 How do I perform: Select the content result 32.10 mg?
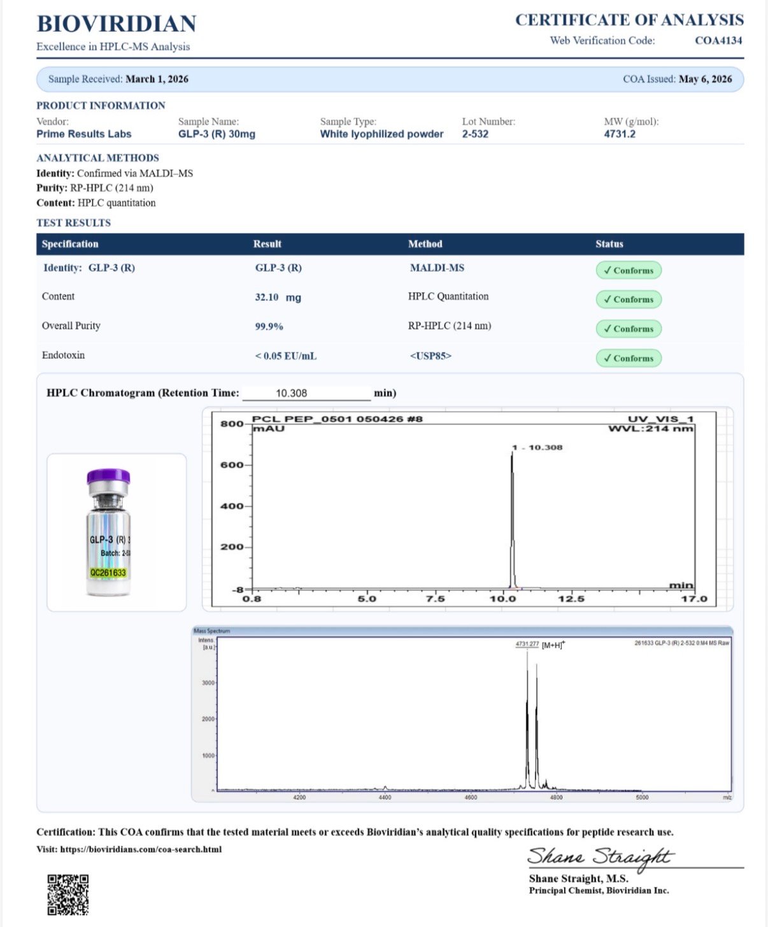278,297
